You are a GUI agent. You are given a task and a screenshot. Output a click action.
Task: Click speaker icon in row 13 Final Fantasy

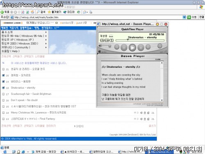(141, 119)
